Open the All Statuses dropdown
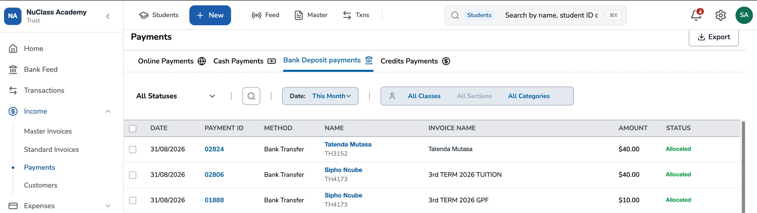Image resolution: width=757 pixels, height=213 pixels. coord(176,96)
